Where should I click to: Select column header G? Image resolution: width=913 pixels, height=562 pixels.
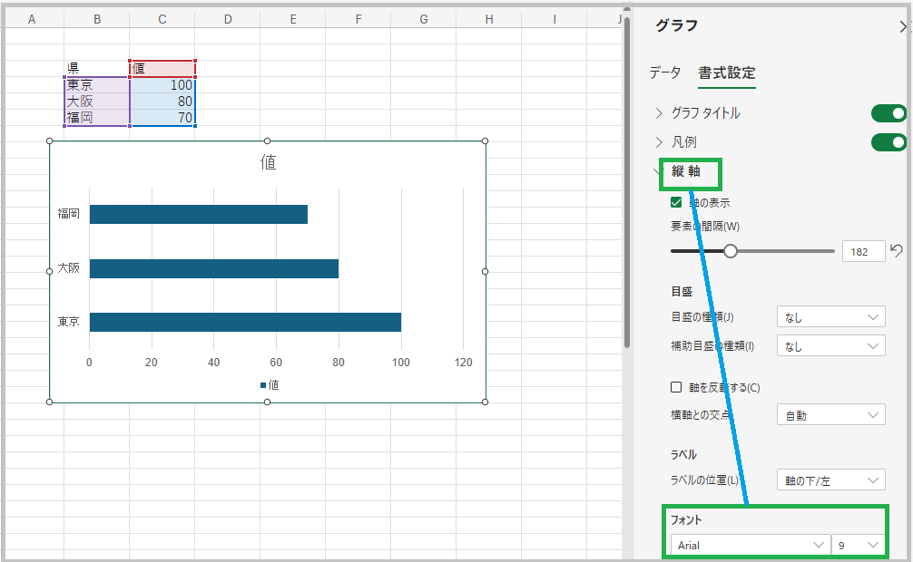[424, 19]
